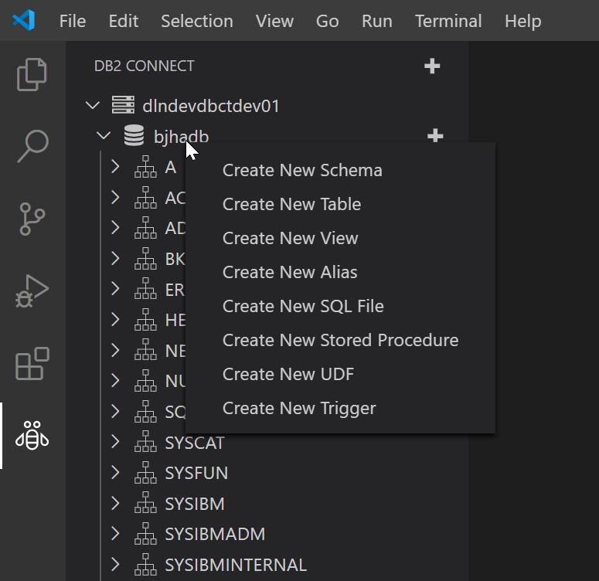Click the schema icon of the SQ schema row
The image size is (599, 581).
point(145,411)
